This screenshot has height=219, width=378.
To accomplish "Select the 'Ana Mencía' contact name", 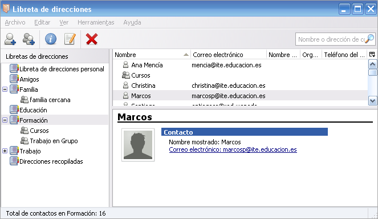I will [147, 65].
